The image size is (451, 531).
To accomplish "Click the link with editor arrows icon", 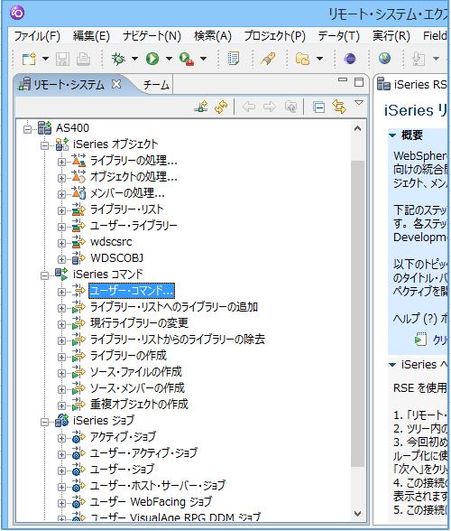I will [x=339, y=107].
